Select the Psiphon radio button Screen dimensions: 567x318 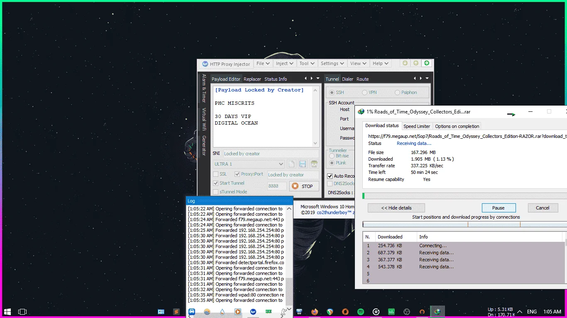[x=398, y=92]
